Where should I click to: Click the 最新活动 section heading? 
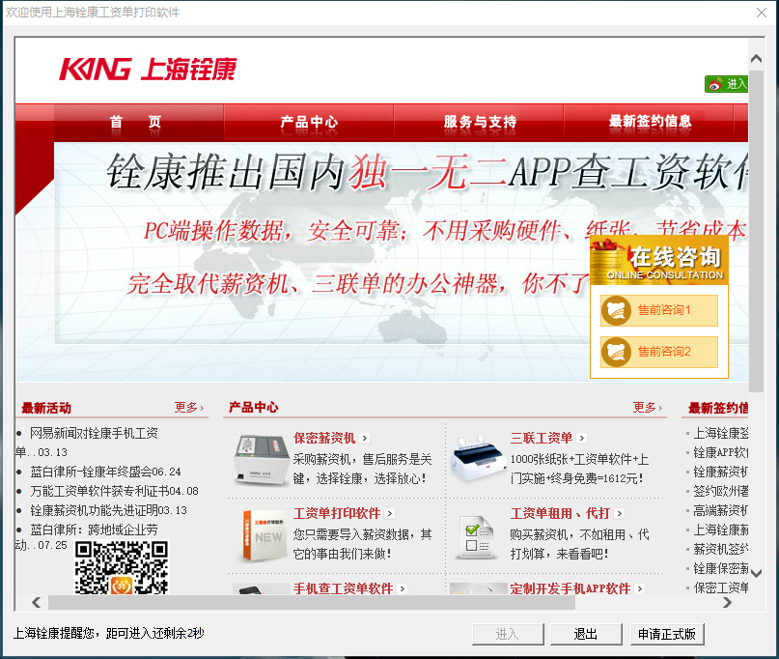[46, 409]
